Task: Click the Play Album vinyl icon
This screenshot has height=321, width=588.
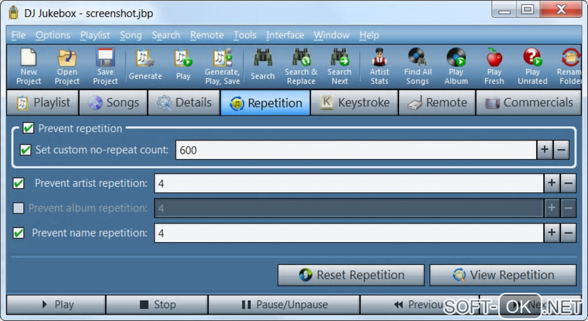Action: [456, 66]
